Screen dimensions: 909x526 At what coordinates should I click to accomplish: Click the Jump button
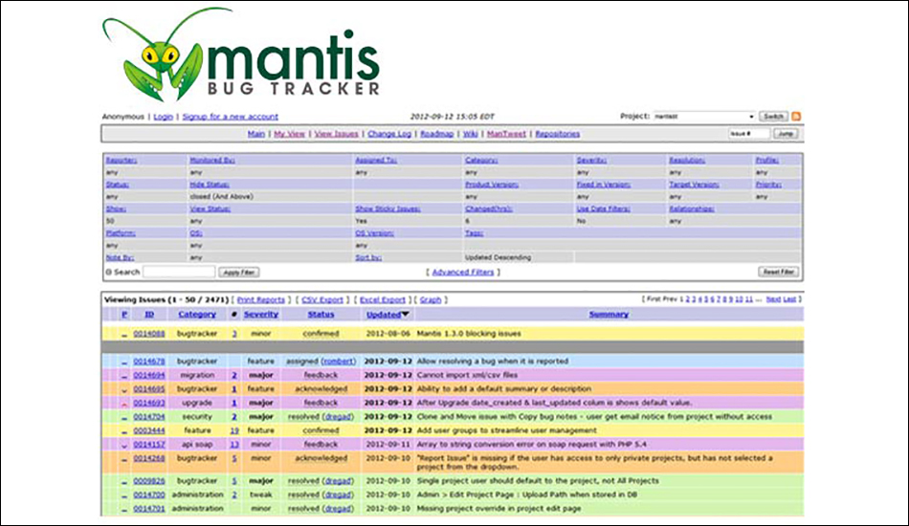[786, 134]
